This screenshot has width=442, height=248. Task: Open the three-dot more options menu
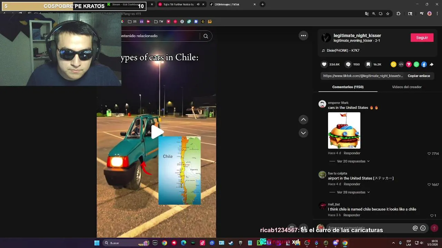click(x=303, y=35)
